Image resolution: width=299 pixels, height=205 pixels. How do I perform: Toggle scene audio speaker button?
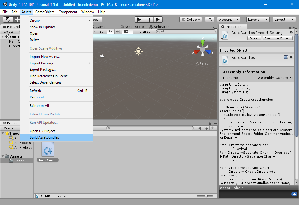[118, 31]
